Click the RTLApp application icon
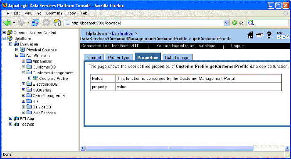This screenshot has width=291, height=159. [16, 118]
